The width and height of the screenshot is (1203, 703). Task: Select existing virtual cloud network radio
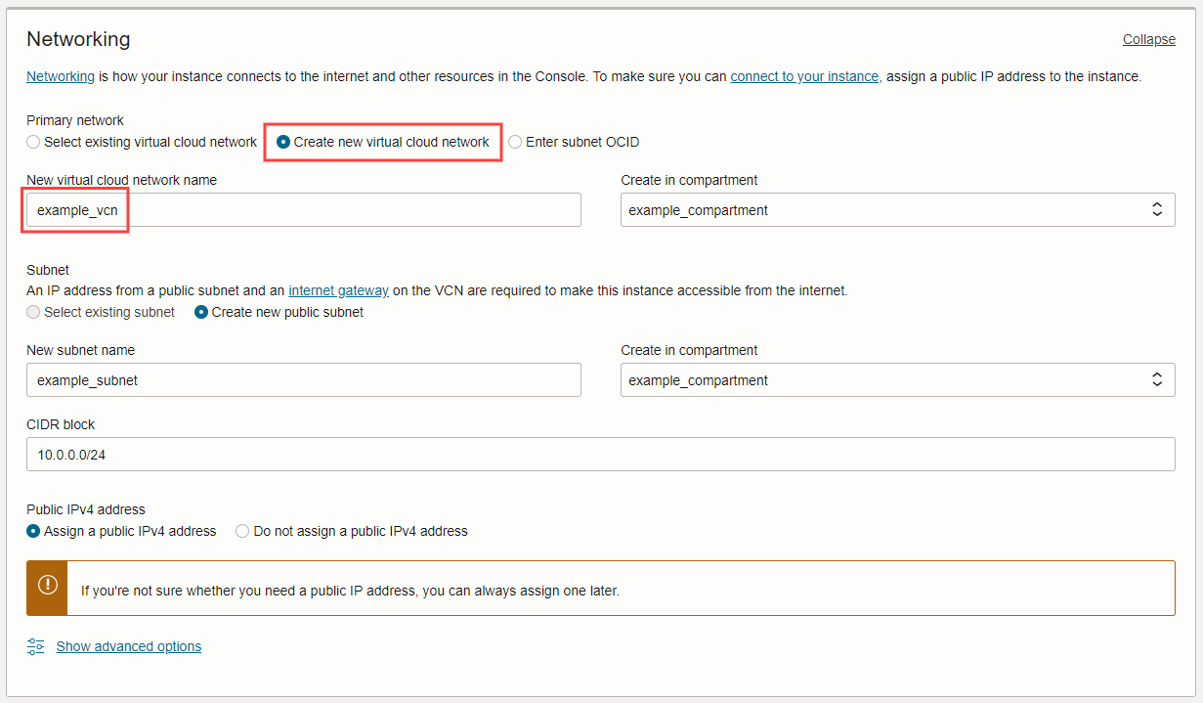click(34, 142)
